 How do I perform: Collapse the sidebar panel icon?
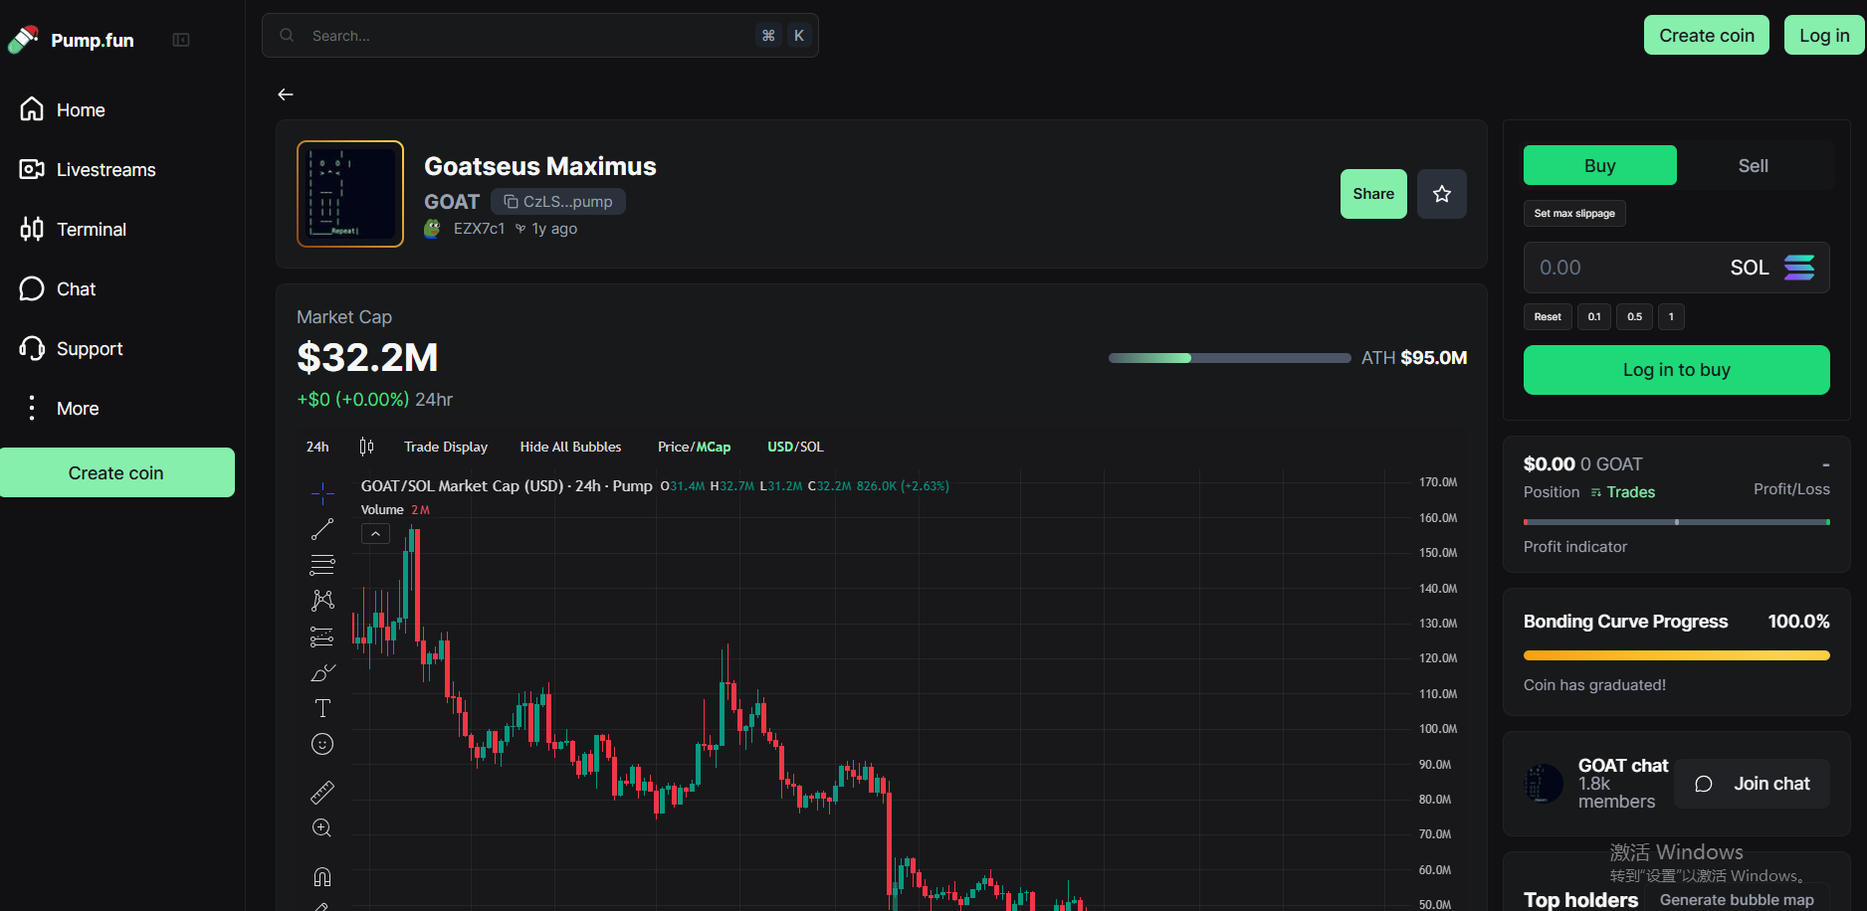(x=181, y=40)
